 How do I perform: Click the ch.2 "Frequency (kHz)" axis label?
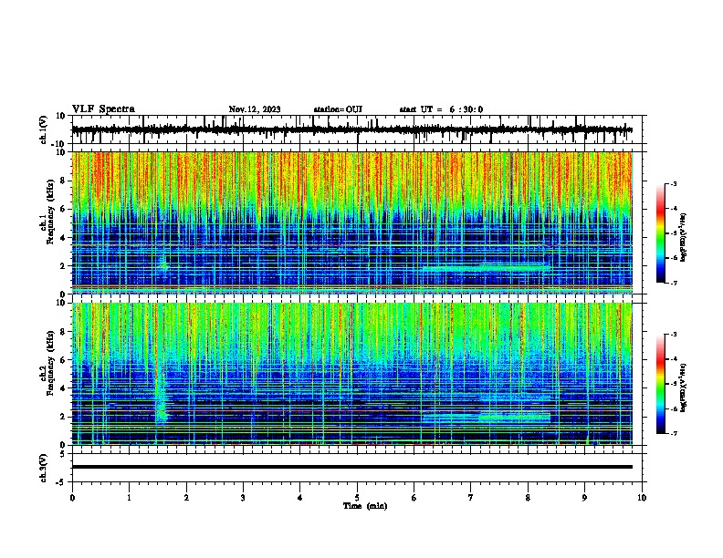click(50, 363)
